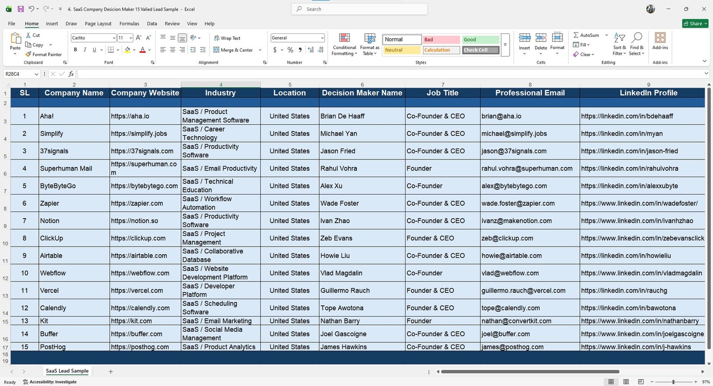Viewport: 713px width, 386px height.
Task: Open the General number format dropdown
Action: point(322,38)
